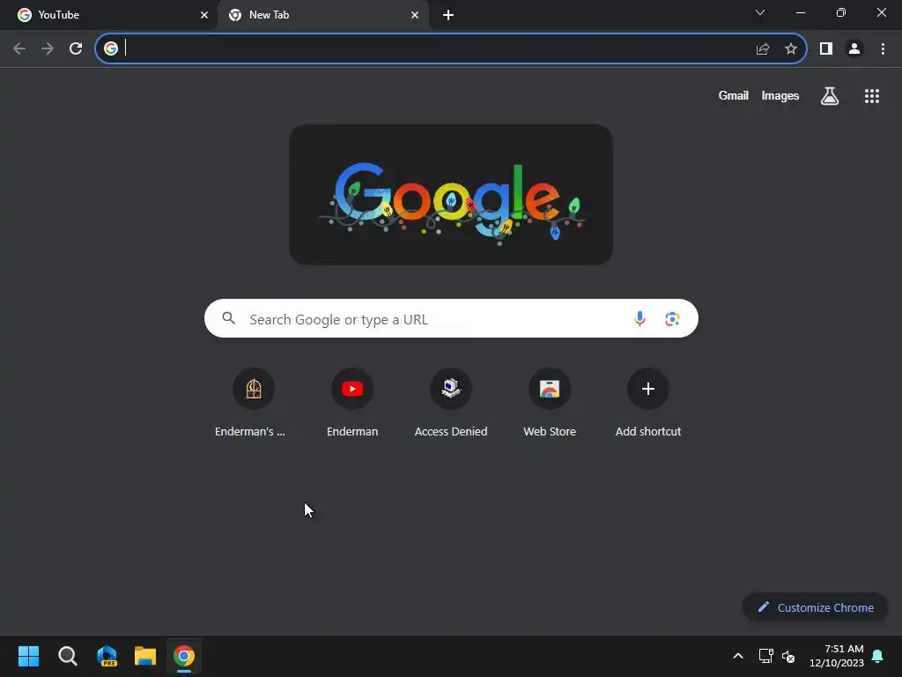902x677 pixels.
Task: Bookmark this tab with the star icon
Action: coord(790,49)
